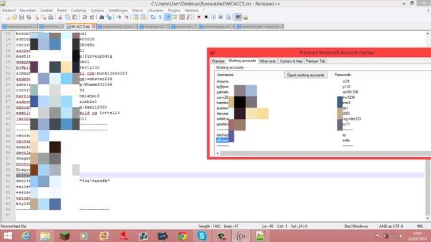Click the Notepad++ editor scroll-down arrow

pos(428,218)
